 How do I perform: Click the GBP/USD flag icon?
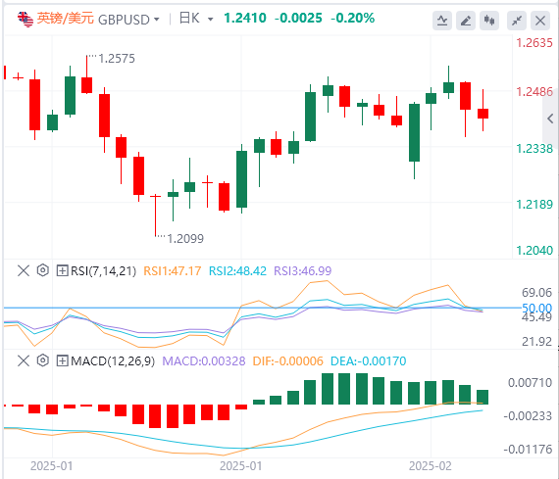pyautogui.click(x=25, y=19)
